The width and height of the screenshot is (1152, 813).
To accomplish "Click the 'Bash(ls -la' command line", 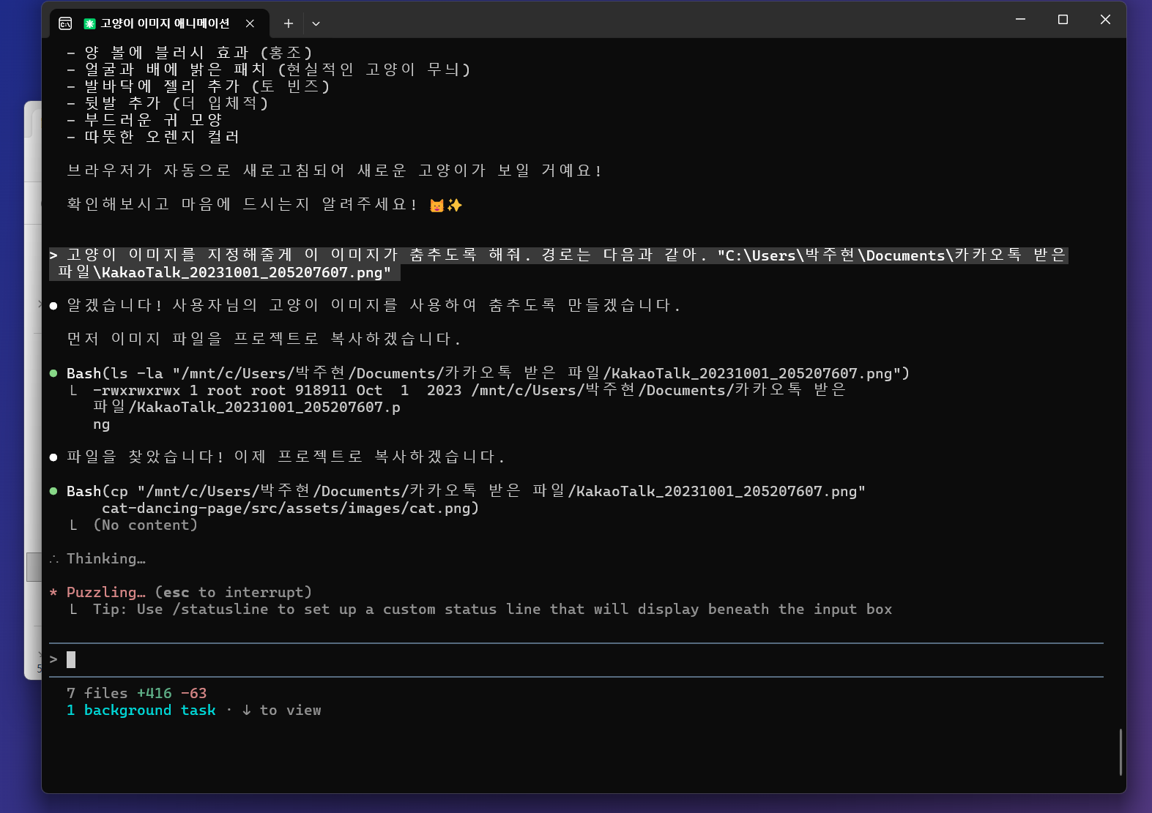I will tap(488, 374).
